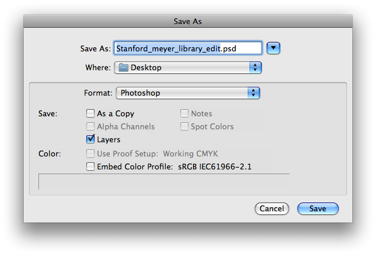This screenshot has width=376, height=255.
Task: Expand the file browser disclosure arrow
Action: 273,48
